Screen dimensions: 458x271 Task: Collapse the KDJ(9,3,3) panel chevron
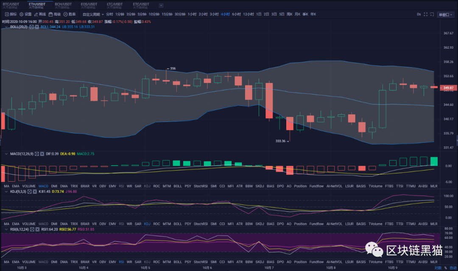coord(6,192)
